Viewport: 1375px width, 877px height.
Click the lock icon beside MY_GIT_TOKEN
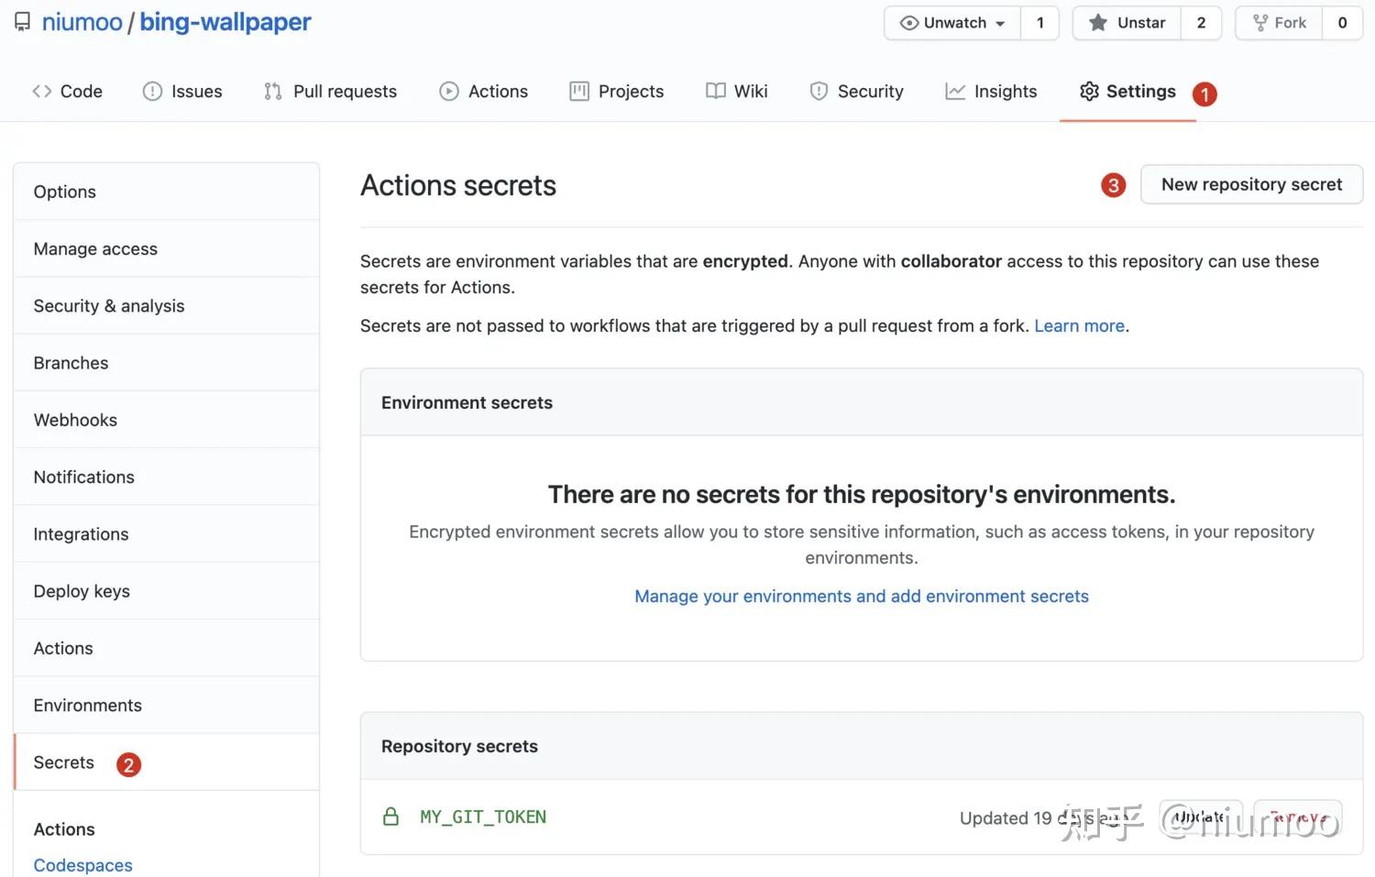(x=391, y=817)
